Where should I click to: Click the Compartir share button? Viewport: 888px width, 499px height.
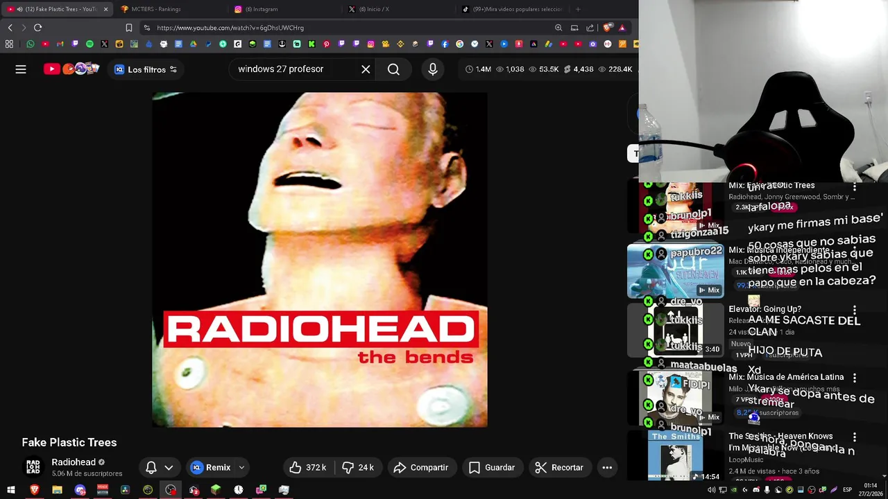[x=421, y=467]
